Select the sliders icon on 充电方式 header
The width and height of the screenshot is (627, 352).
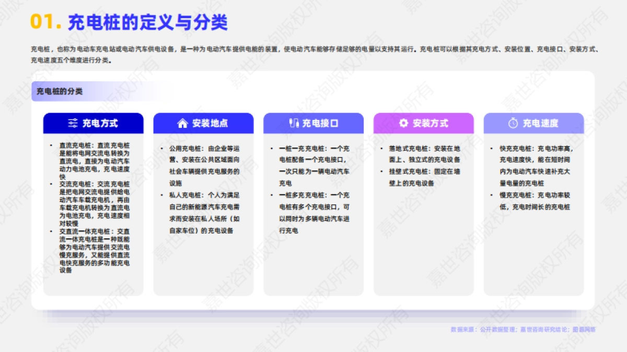point(73,124)
